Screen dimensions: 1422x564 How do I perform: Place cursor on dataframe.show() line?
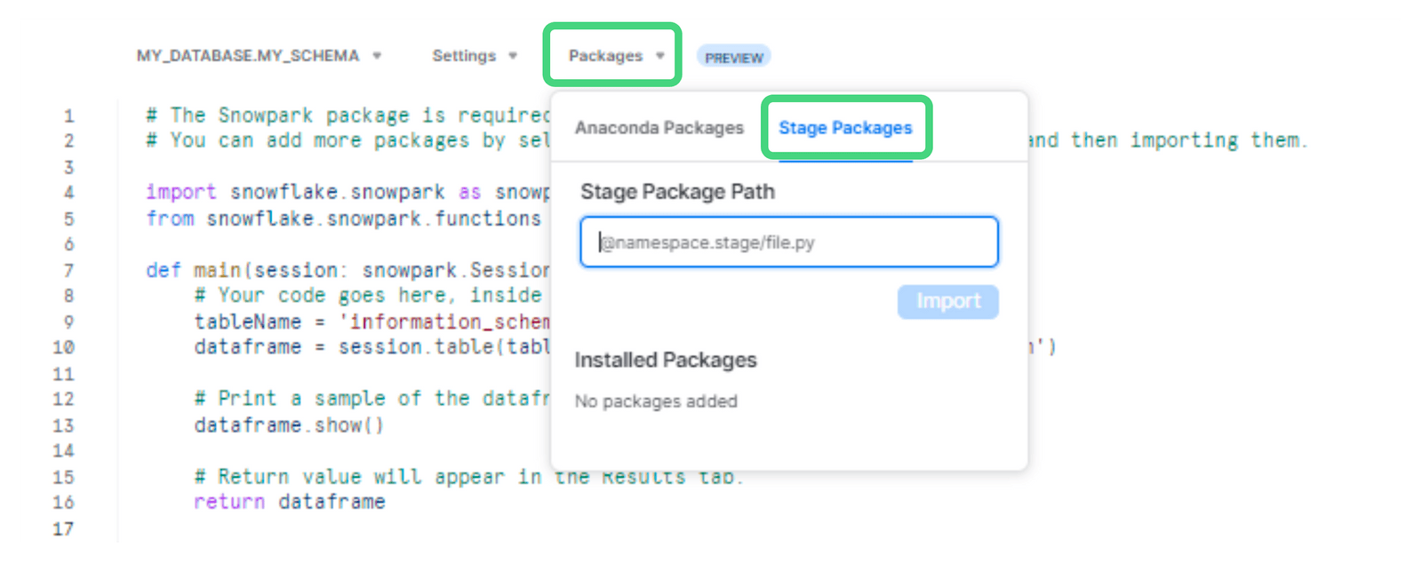[x=289, y=425]
